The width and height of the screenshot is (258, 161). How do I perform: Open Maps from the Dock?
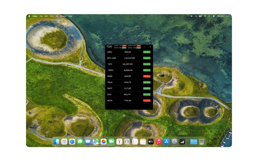pos(96,142)
